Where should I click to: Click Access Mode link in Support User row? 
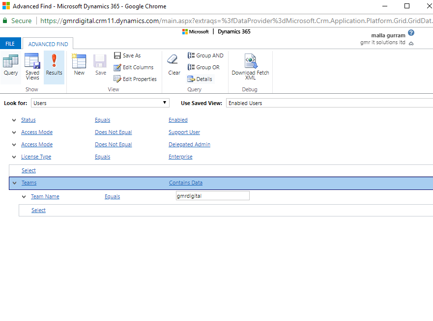[x=37, y=132]
